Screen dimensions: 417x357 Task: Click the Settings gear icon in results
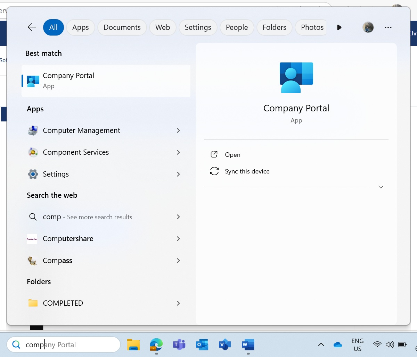tap(33, 174)
